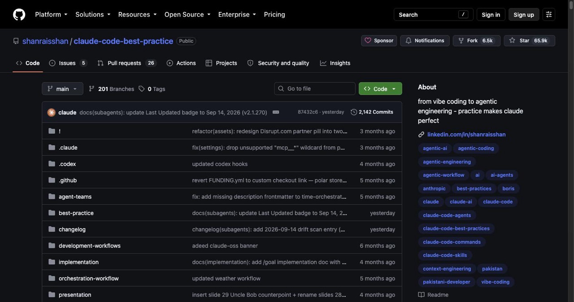Click the folder icon for .claude
The width and height of the screenshot is (574, 302).
click(x=52, y=147)
